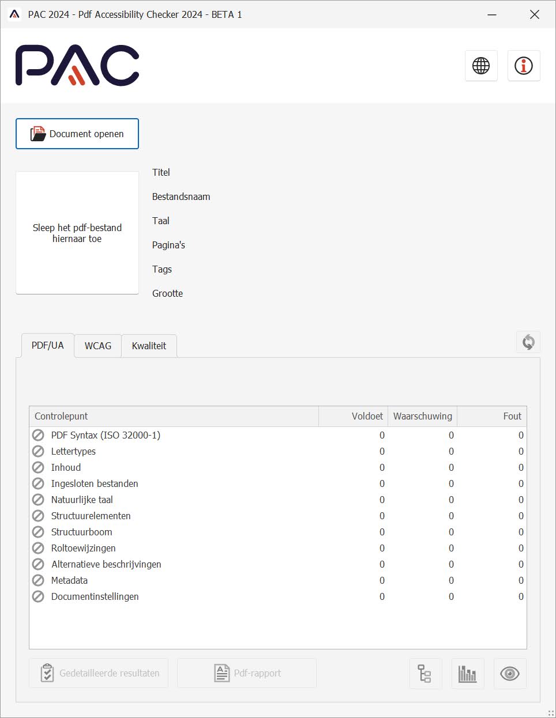
Task: Select the PDF/UA tab
Action: click(x=47, y=345)
